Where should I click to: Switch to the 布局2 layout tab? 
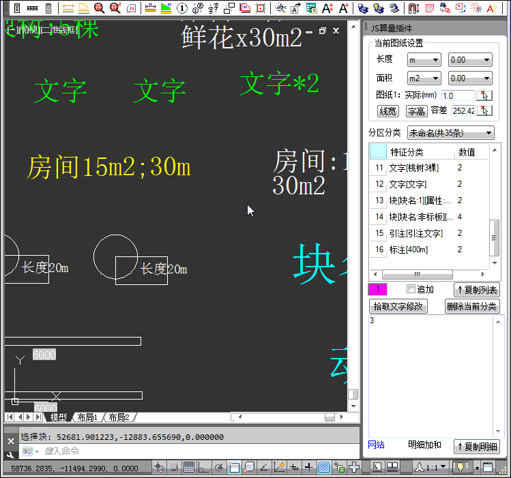coord(118,417)
